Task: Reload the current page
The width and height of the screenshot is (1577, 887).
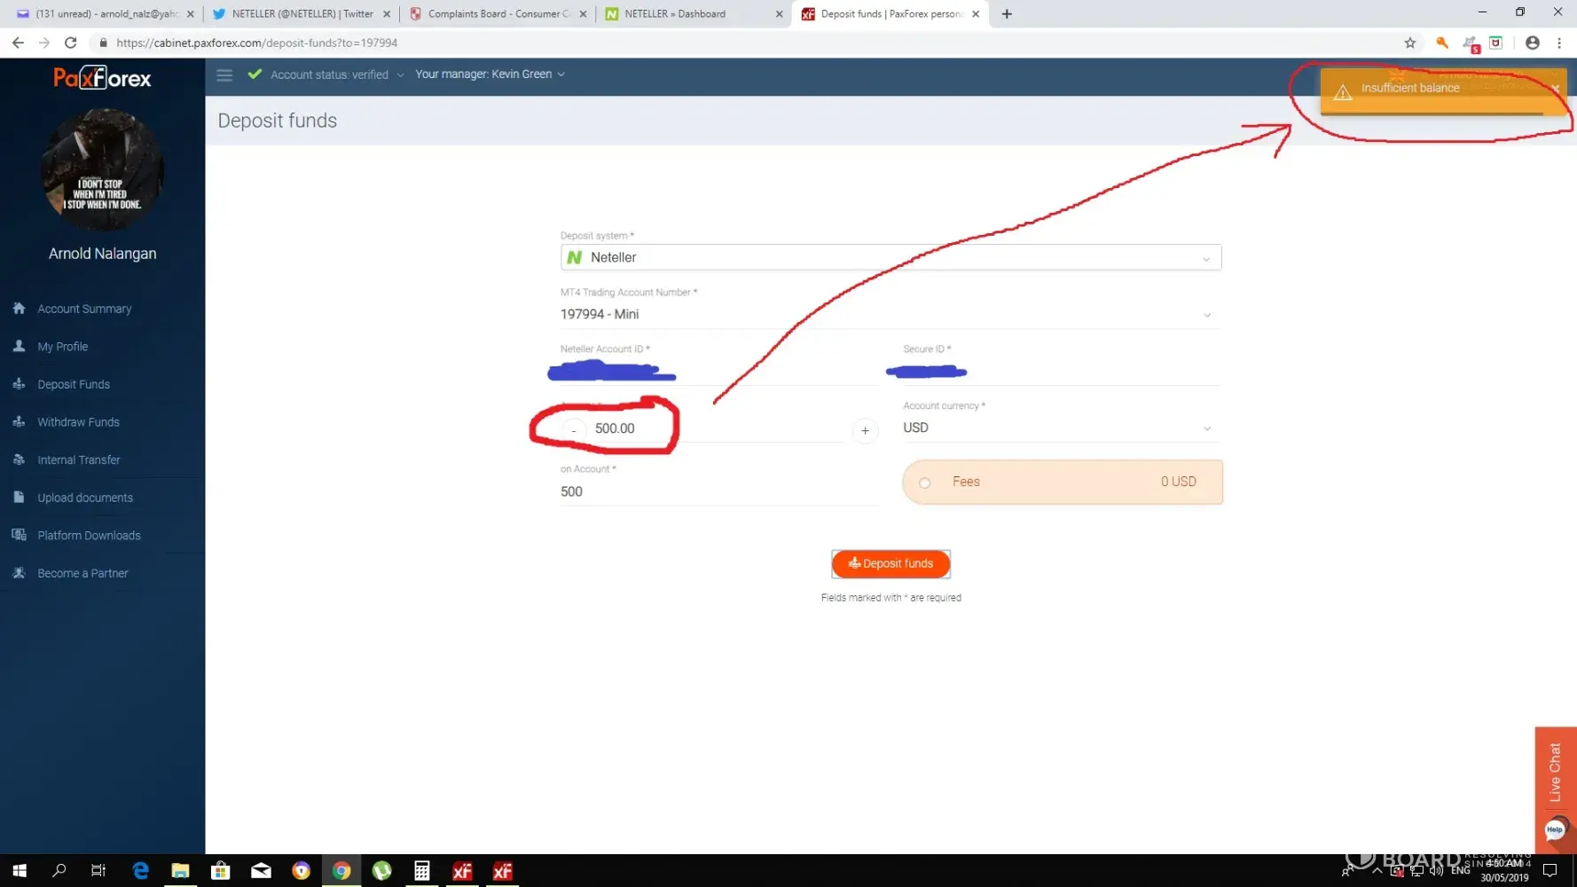Action: coord(71,43)
